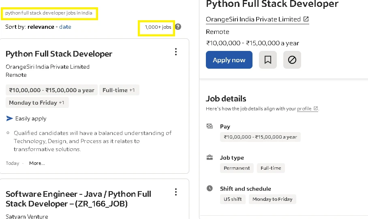Click the '1,000+ jobs' count text

(x=158, y=27)
